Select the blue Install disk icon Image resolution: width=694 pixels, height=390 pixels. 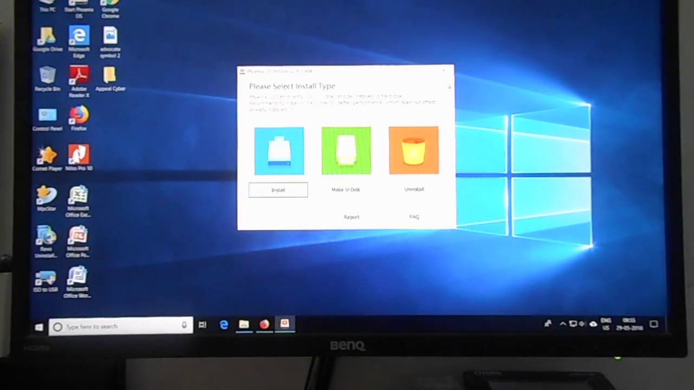(279, 151)
